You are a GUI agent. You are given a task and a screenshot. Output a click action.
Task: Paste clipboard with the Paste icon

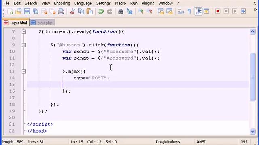(x=89, y=12)
